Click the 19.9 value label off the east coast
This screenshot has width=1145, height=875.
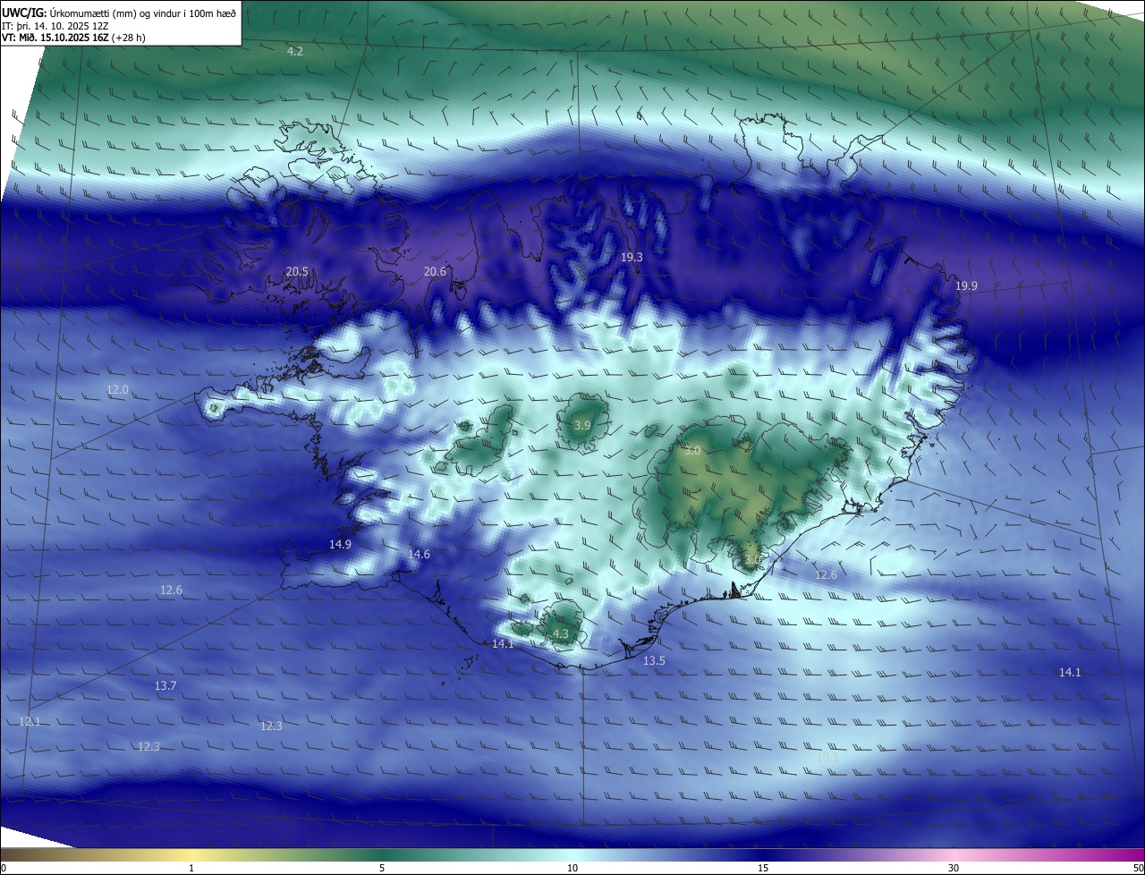pyautogui.click(x=966, y=285)
